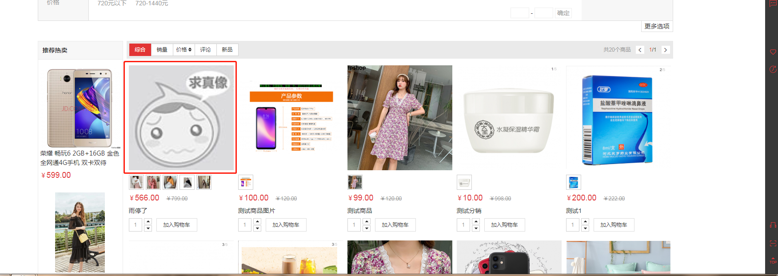Increase quantity for 测试分销
This screenshot has width=778, height=276.
click(476, 221)
